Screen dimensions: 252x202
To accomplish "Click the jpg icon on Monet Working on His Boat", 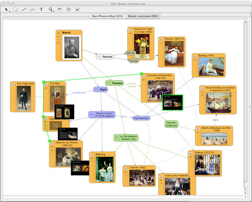I will coord(202,89).
